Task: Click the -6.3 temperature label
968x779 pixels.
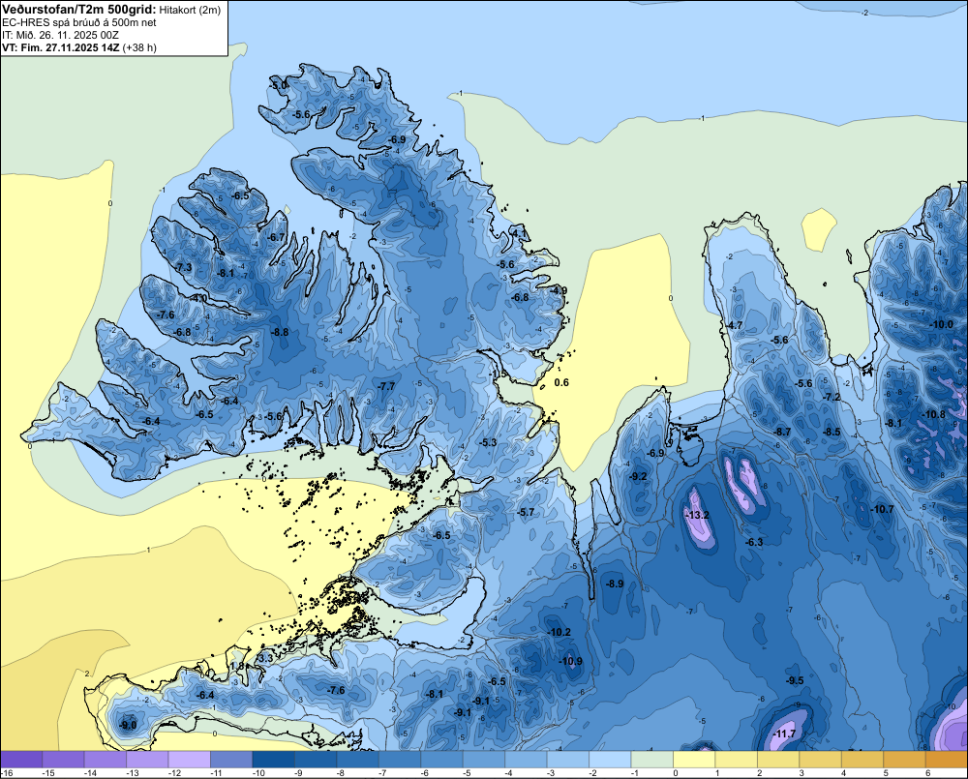Action: (x=754, y=543)
